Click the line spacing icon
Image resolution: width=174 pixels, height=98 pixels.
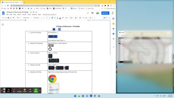click(80, 18)
